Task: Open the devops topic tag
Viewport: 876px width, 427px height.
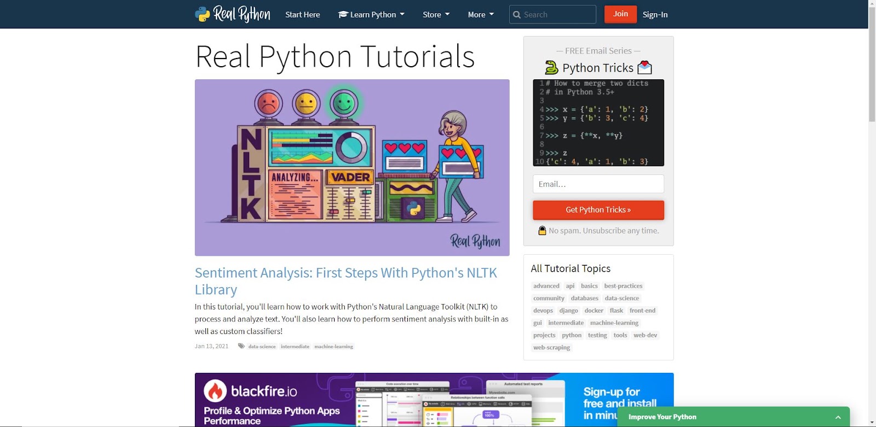Action: click(543, 311)
